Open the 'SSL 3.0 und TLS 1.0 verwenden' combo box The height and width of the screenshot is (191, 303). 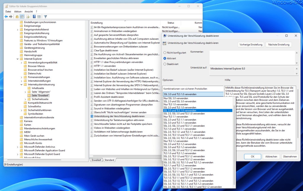(193, 94)
